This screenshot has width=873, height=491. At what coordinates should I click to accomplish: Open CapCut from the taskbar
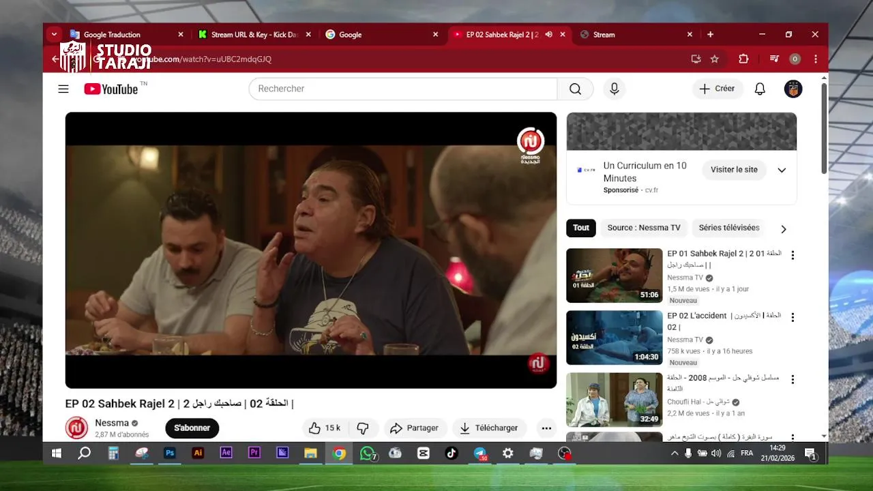423,453
